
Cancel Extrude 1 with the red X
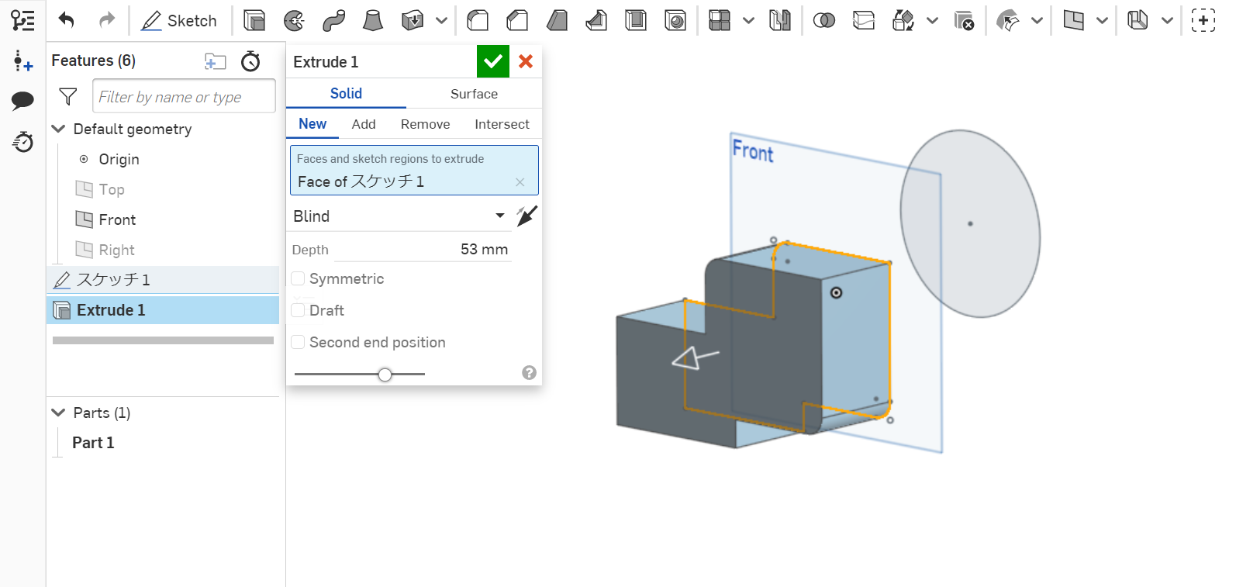(526, 61)
